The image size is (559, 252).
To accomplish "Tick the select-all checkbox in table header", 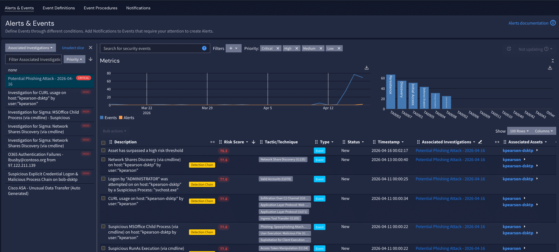I will click(x=103, y=143).
